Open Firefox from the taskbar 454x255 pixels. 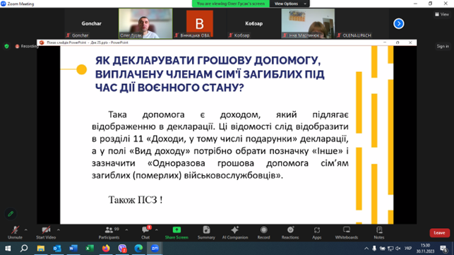(106, 249)
